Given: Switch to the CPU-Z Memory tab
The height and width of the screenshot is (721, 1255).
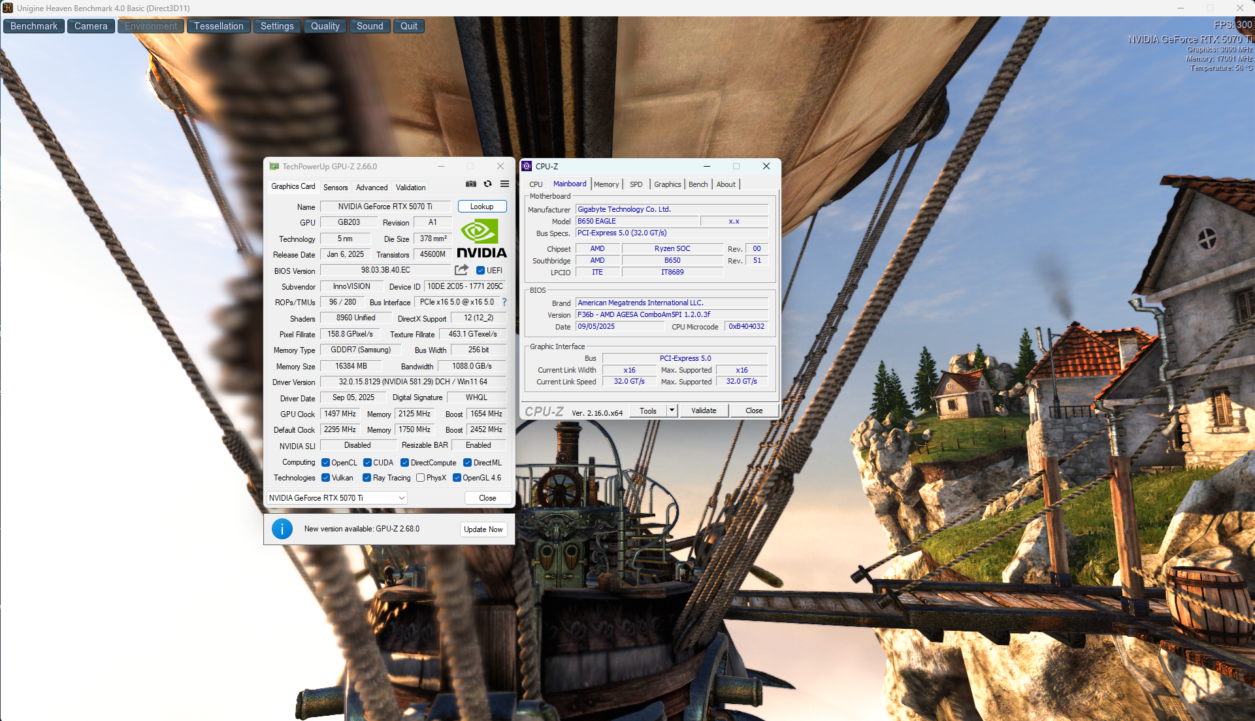Looking at the screenshot, I should click(x=606, y=184).
